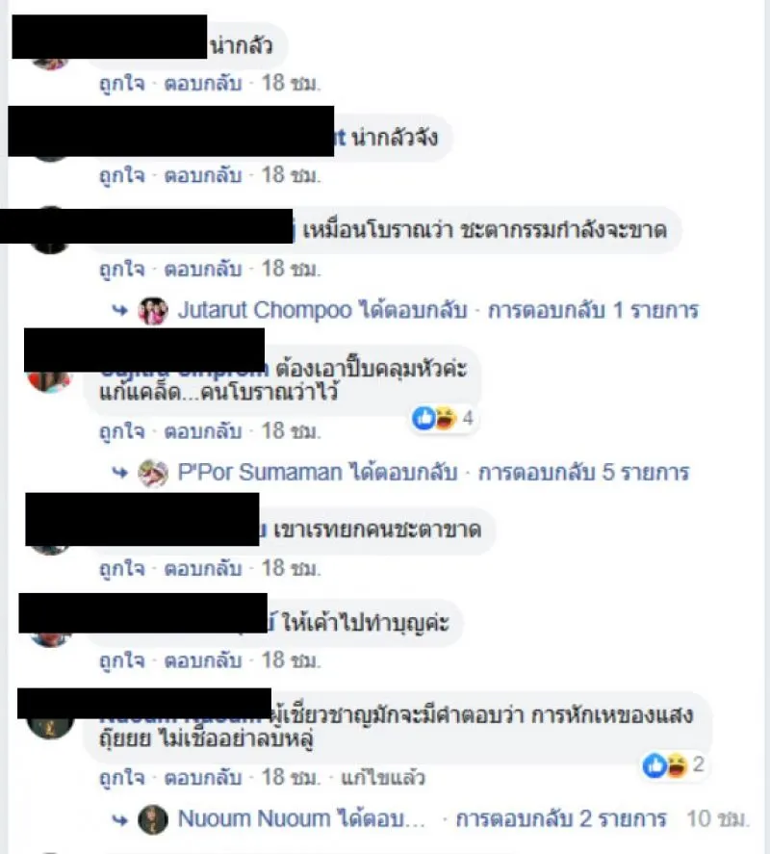Click แก้ไขแล้ว edit history link
The width and height of the screenshot is (770, 854).
click(383, 778)
